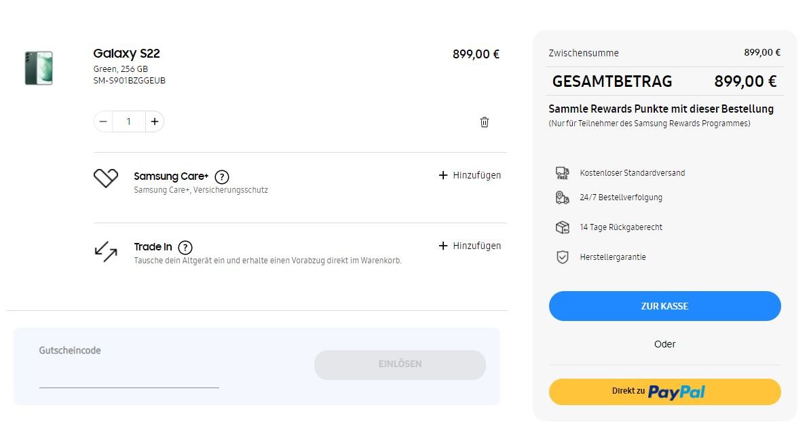This screenshot has width=809, height=435.
Task: Open Trade In help question mark
Action: click(185, 248)
